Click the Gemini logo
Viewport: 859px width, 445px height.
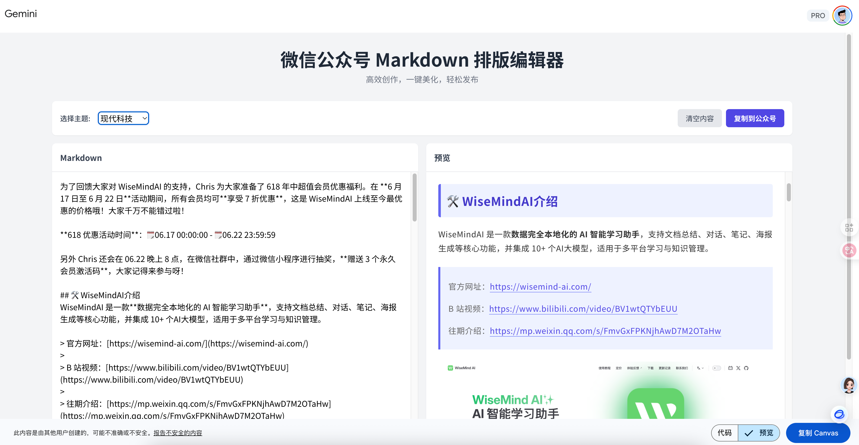click(x=21, y=14)
